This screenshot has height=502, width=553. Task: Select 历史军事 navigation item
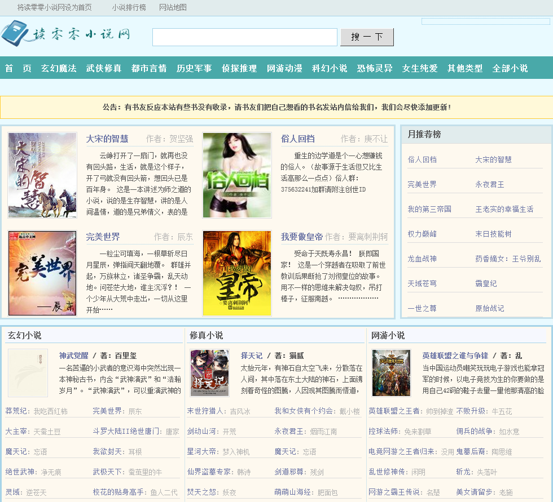pyautogui.click(x=194, y=68)
